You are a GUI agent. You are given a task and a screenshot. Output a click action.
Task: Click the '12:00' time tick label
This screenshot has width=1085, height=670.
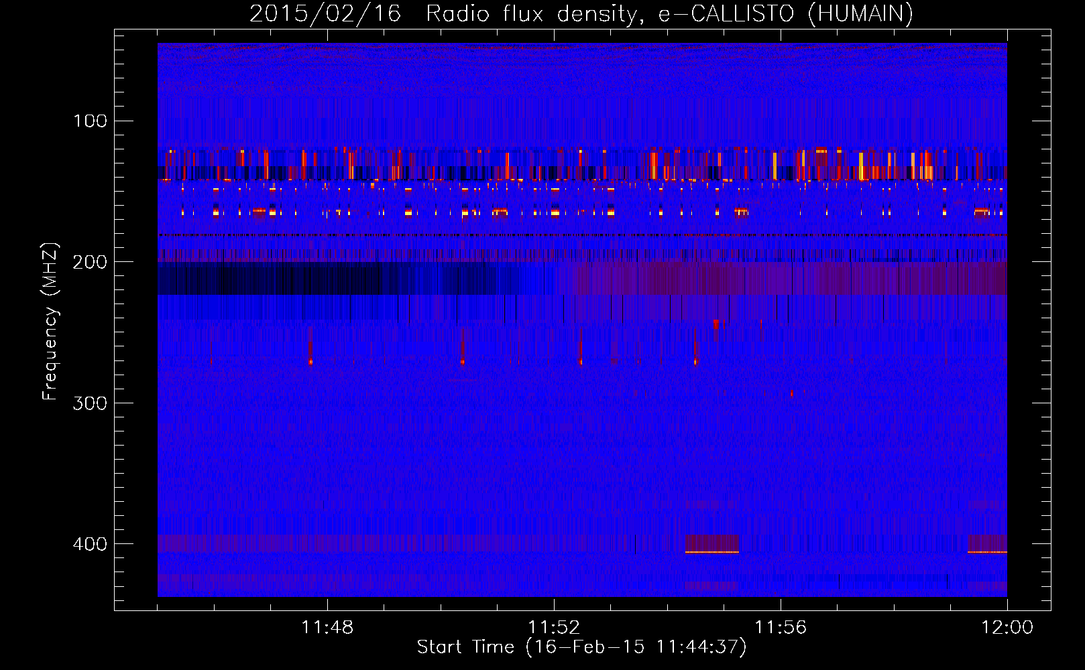click(x=1007, y=628)
